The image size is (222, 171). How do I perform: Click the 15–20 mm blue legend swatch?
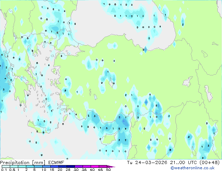(x=55, y=166)
